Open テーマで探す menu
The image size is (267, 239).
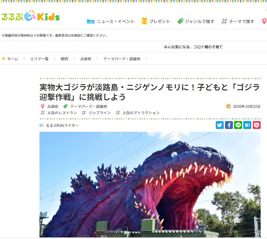coord(238,21)
